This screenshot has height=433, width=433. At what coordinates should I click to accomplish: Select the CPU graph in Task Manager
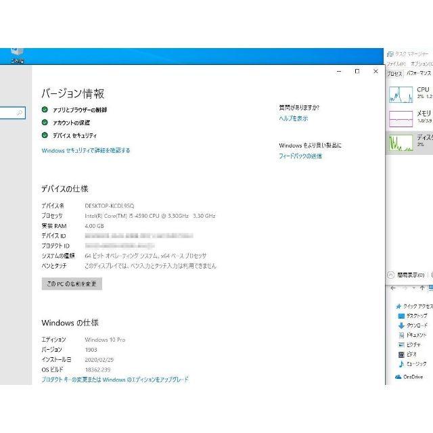click(x=401, y=95)
